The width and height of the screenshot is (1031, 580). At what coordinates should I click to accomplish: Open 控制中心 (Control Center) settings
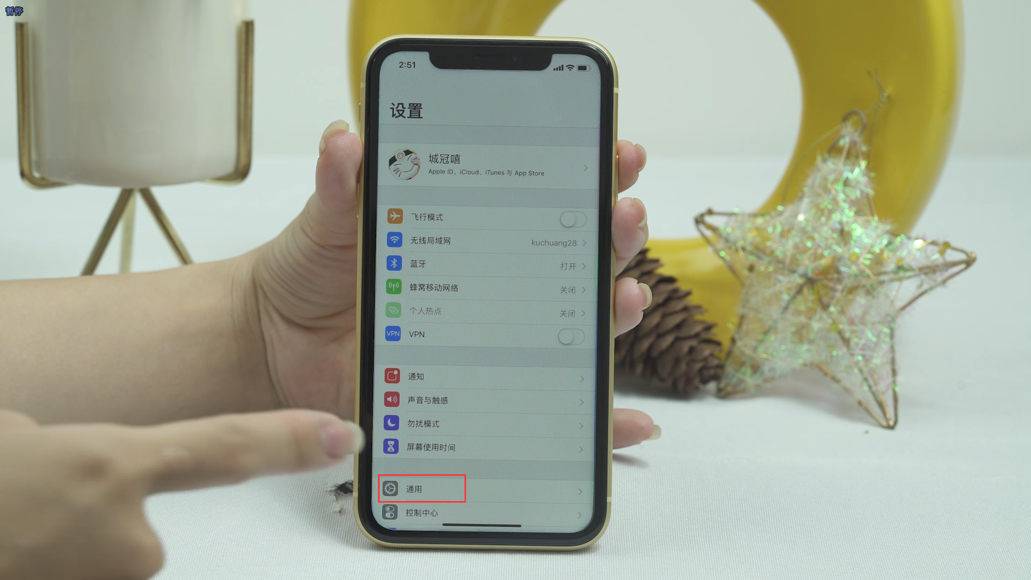(x=485, y=513)
